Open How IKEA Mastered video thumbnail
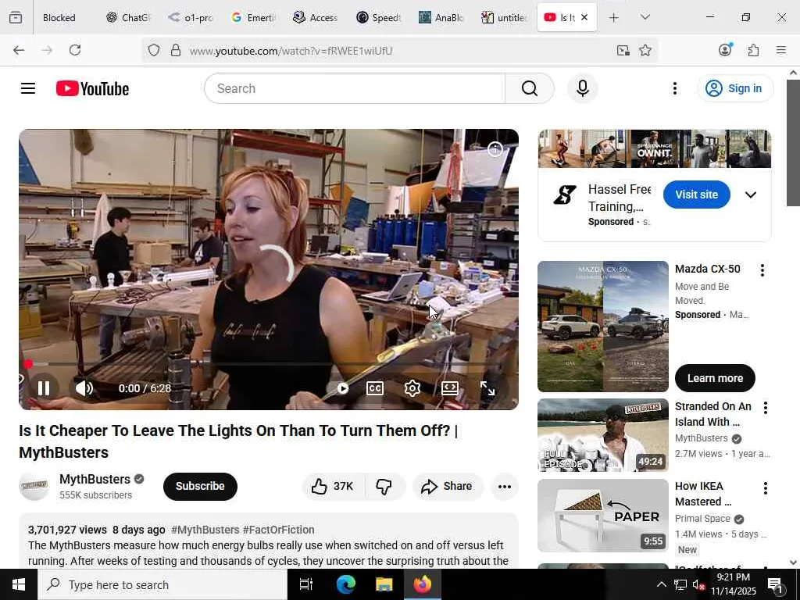Image resolution: width=800 pixels, height=600 pixels. pos(602,516)
